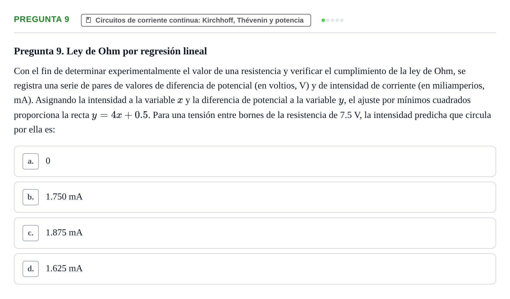Select answer option b. 1.750 mA

255,197
